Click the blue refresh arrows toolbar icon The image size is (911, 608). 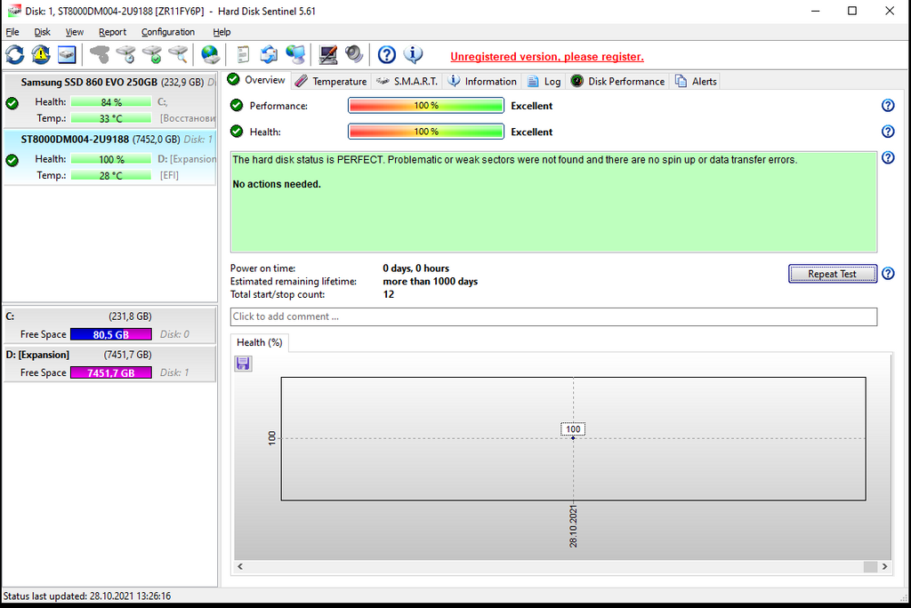click(14, 55)
